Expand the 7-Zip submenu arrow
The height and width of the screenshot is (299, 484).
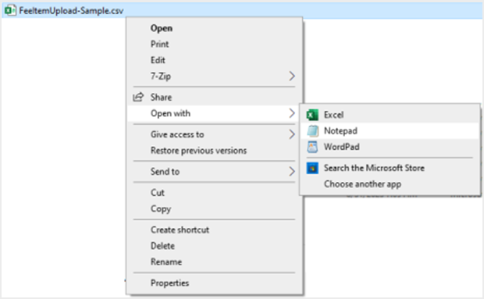292,76
